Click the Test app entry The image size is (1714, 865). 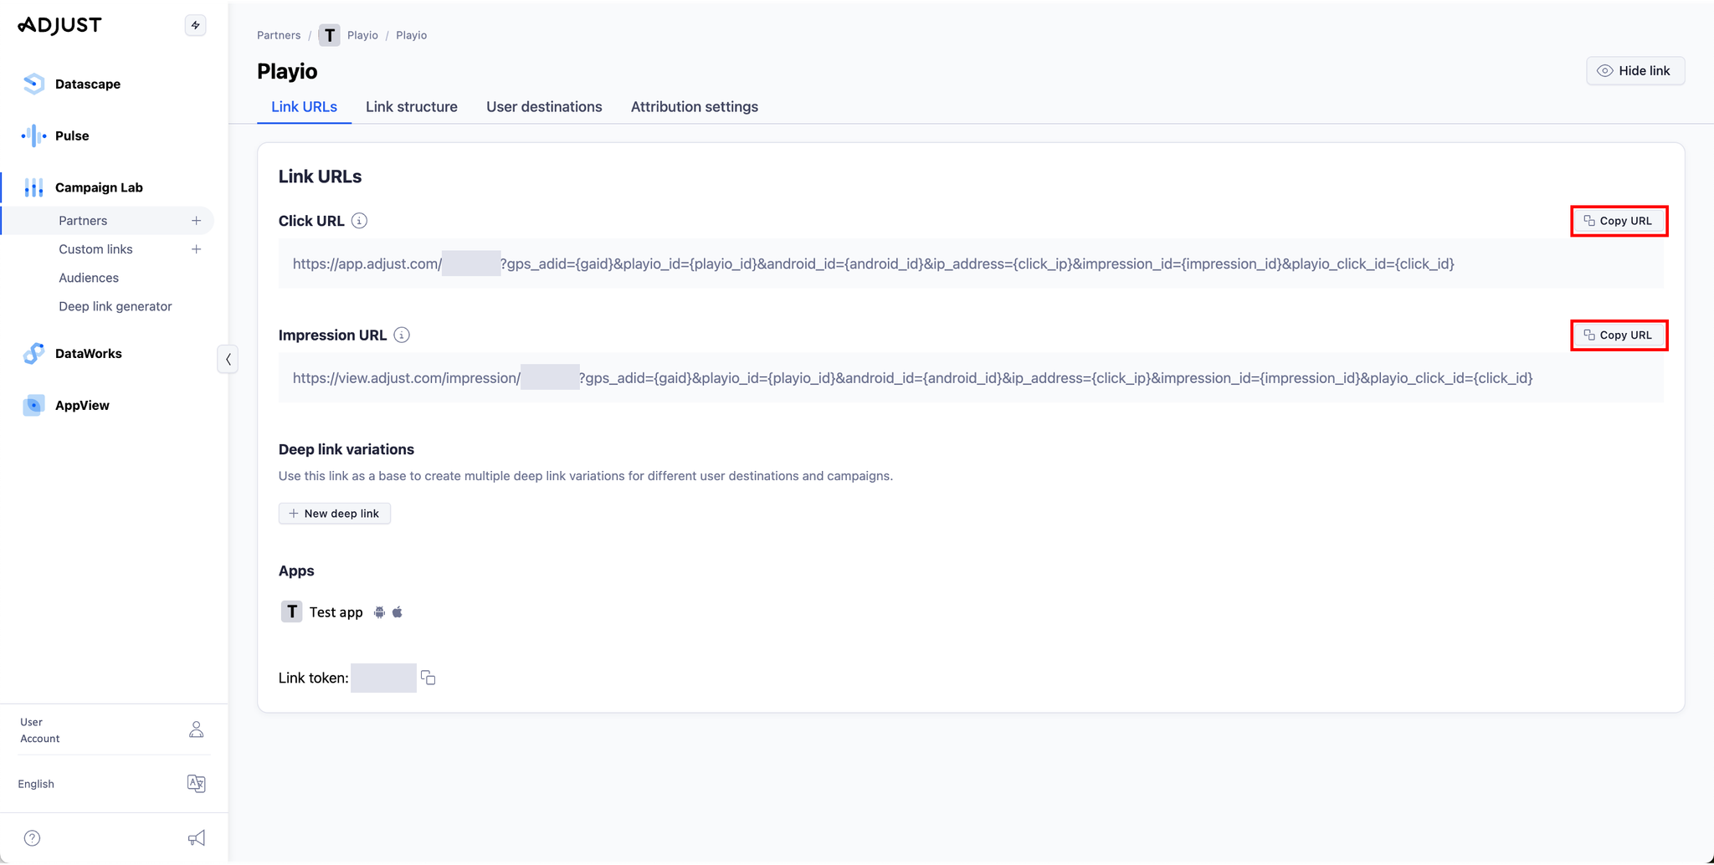336,612
